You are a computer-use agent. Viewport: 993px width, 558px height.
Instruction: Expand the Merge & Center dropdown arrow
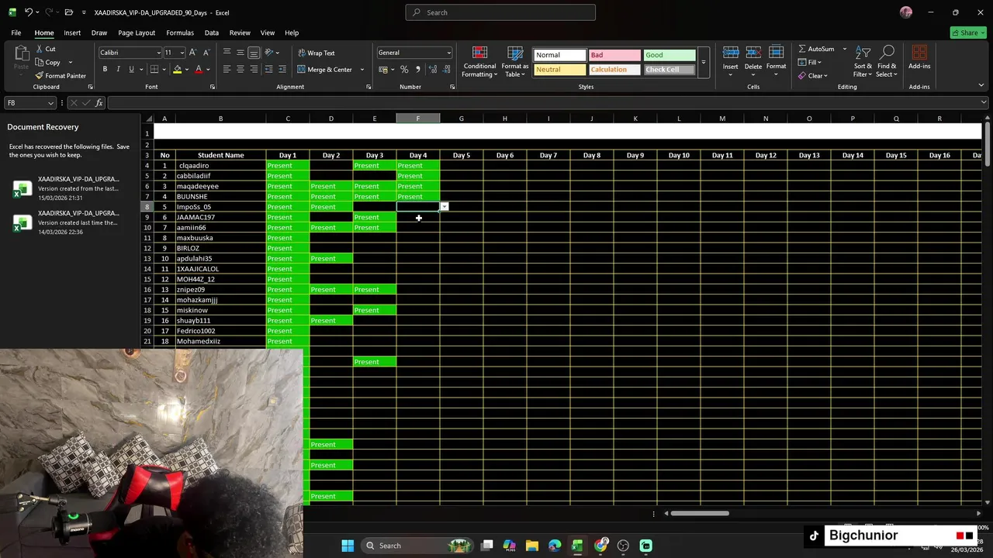click(362, 70)
